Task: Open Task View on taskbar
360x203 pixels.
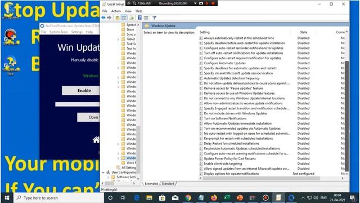Action: coord(123,198)
